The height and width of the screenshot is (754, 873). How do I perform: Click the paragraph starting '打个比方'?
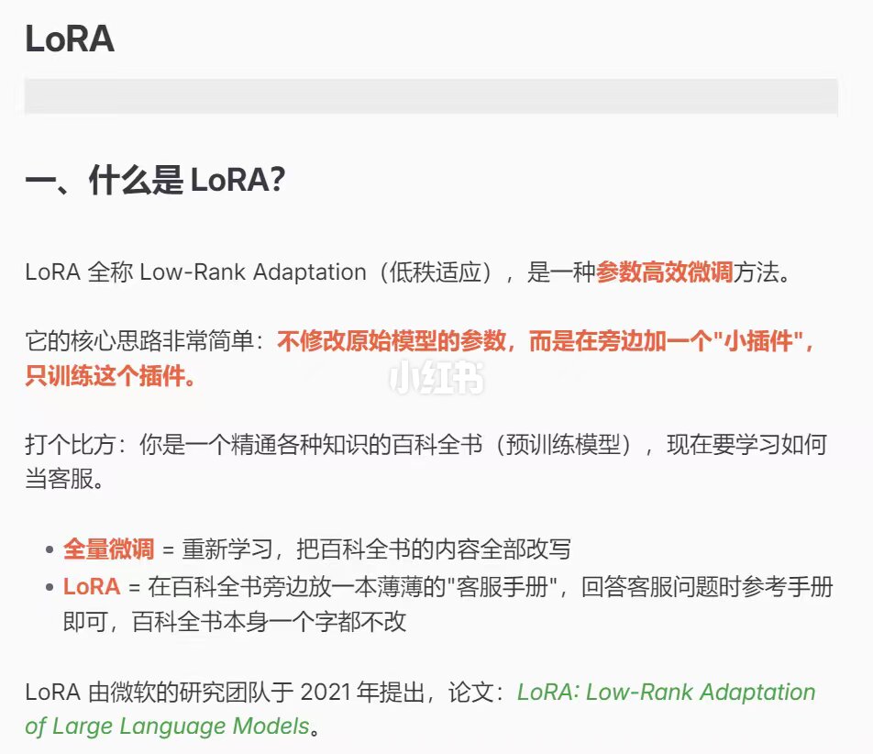[426, 461]
